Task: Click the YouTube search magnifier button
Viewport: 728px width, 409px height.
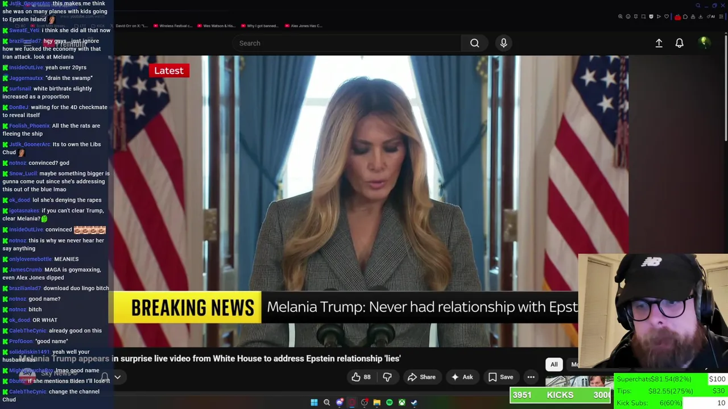Action: pos(474,43)
